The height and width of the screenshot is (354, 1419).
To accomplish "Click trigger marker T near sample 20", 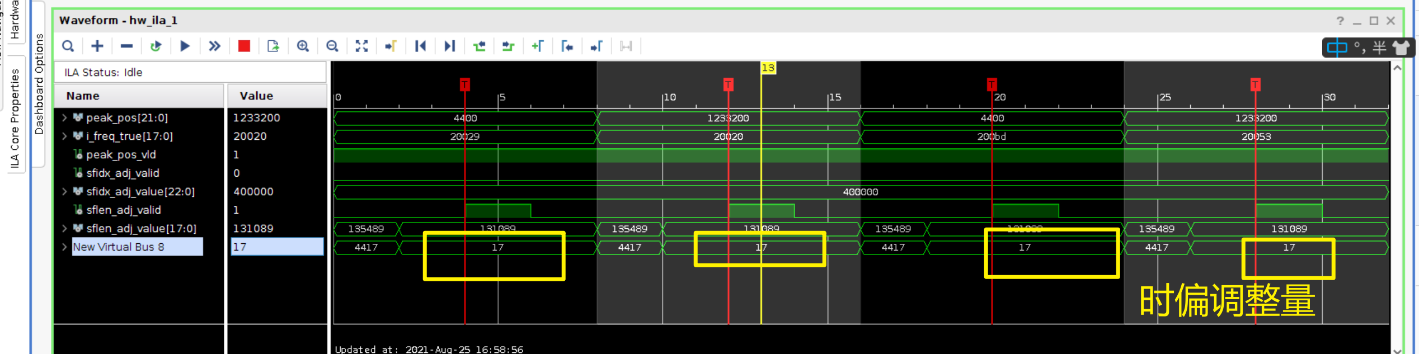I will (992, 84).
